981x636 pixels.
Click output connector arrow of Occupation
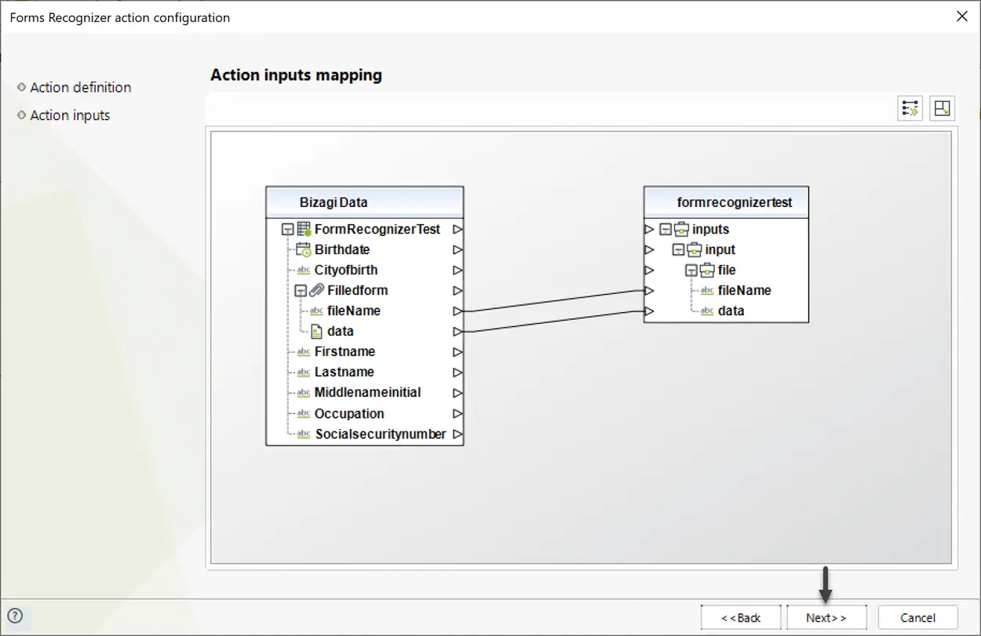[x=458, y=413]
